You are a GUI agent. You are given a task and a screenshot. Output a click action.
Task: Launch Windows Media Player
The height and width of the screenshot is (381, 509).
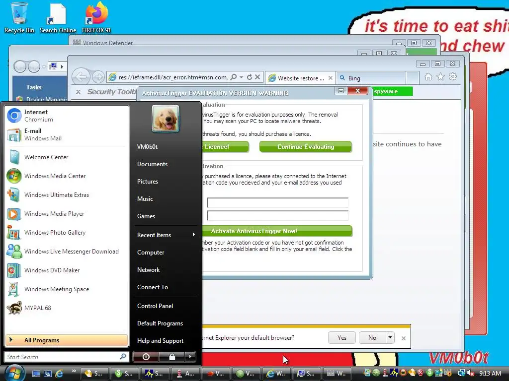pyautogui.click(x=67, y=213)
